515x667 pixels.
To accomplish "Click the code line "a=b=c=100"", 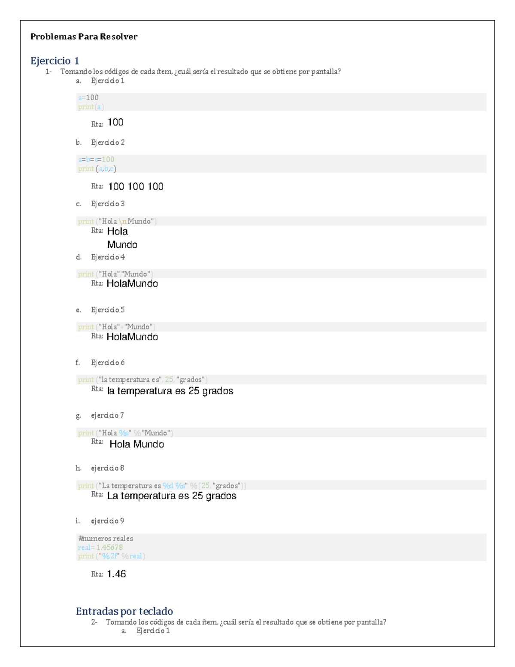I will (x=96, y=159).
